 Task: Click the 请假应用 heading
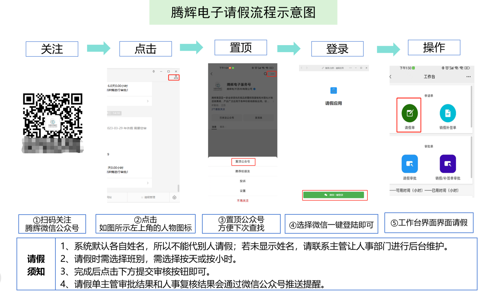(334, 103)
